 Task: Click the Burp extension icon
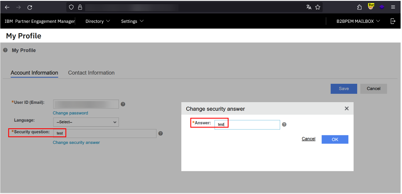pos(371,7)
